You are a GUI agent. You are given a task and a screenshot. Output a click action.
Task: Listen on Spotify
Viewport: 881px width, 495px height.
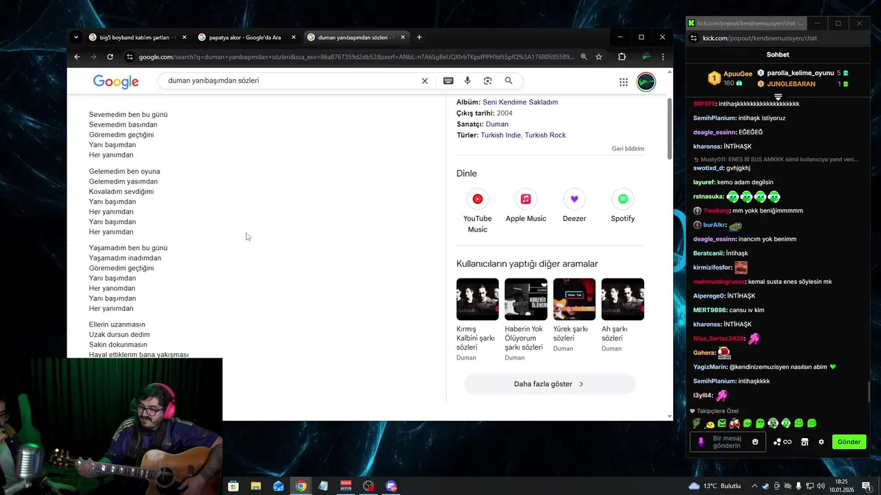point(623,206)
